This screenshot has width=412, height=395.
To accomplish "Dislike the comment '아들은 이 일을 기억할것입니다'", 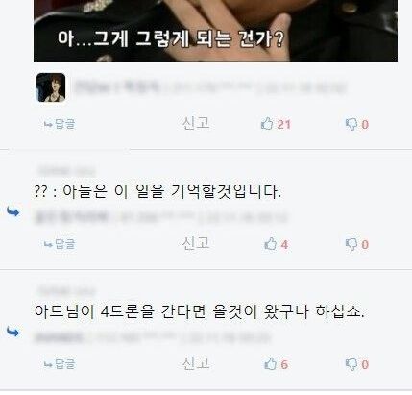I will coord(351,244).
